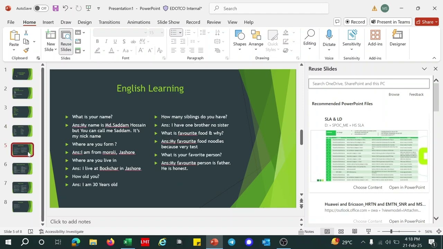Toggle text Shadow formatting
The width and height of the screenshot is (443, 249).
coord(124,41)
